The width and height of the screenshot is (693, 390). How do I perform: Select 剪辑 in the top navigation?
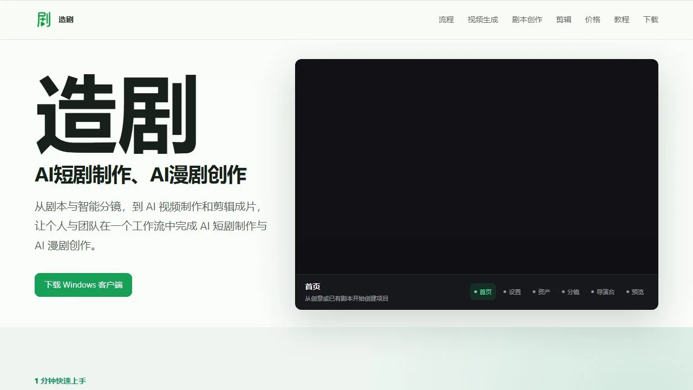564,19
